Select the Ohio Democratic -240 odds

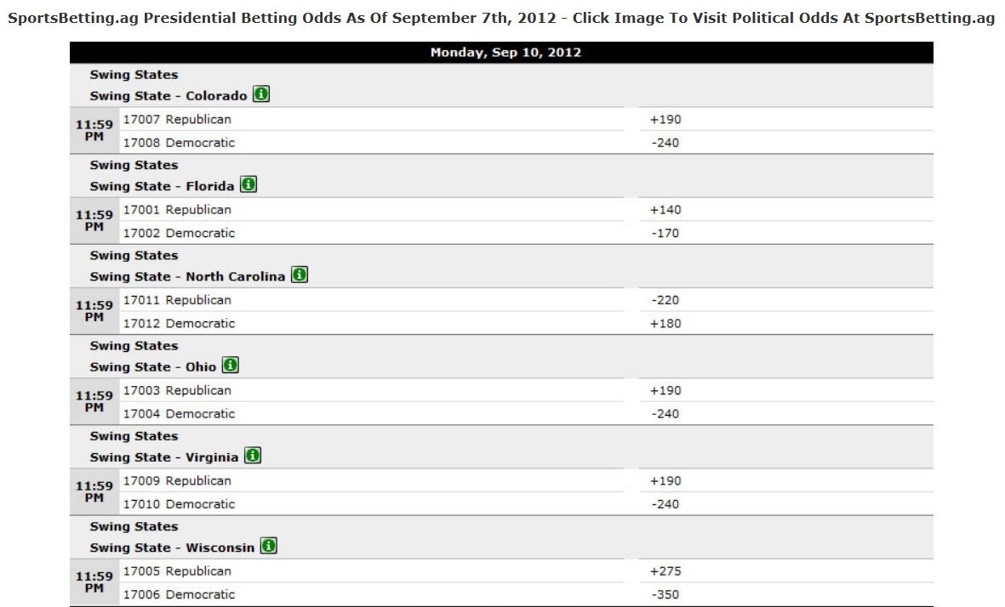[x=665, y=414]
